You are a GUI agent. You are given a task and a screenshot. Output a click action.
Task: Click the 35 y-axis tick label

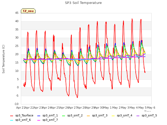[x=17, y=29]
